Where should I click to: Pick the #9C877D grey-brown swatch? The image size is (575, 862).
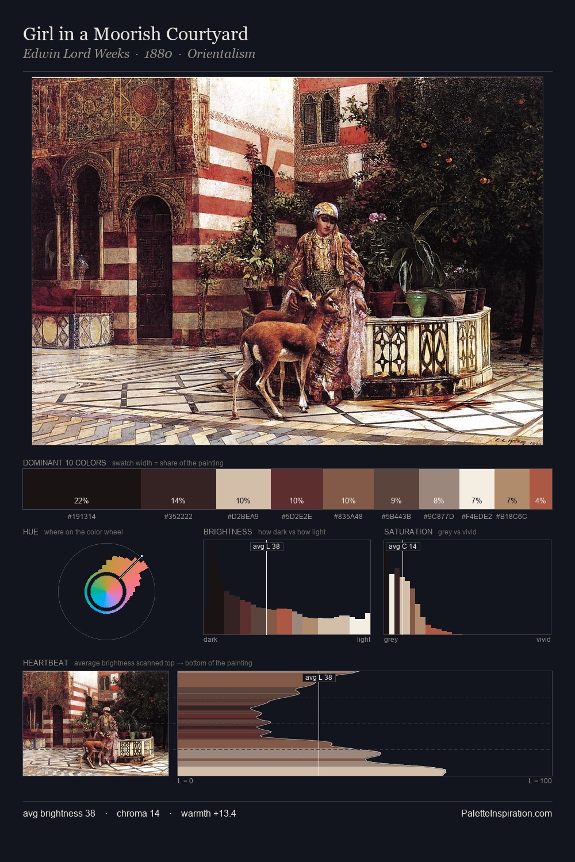tap(439, 489)
